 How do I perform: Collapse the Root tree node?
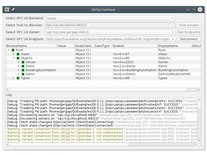(x=8, y=50)
